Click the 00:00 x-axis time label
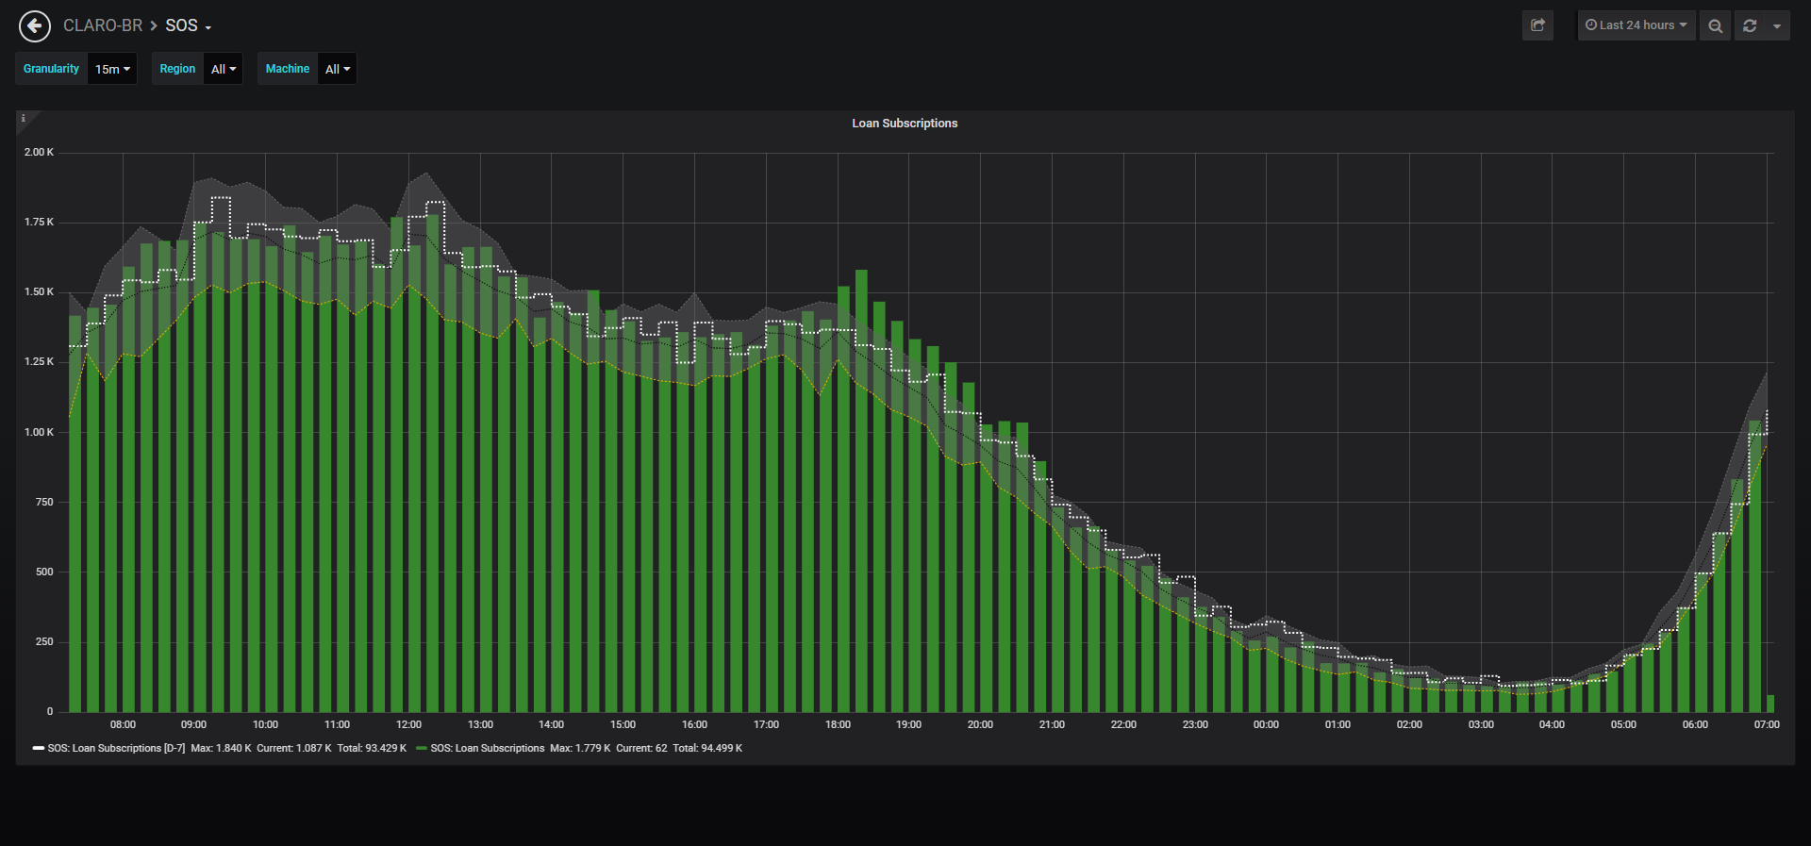 click(x=1266, y=724)
